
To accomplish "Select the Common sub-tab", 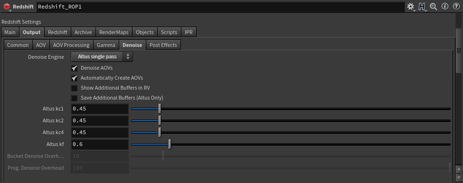I will click(x=18, y=45).
